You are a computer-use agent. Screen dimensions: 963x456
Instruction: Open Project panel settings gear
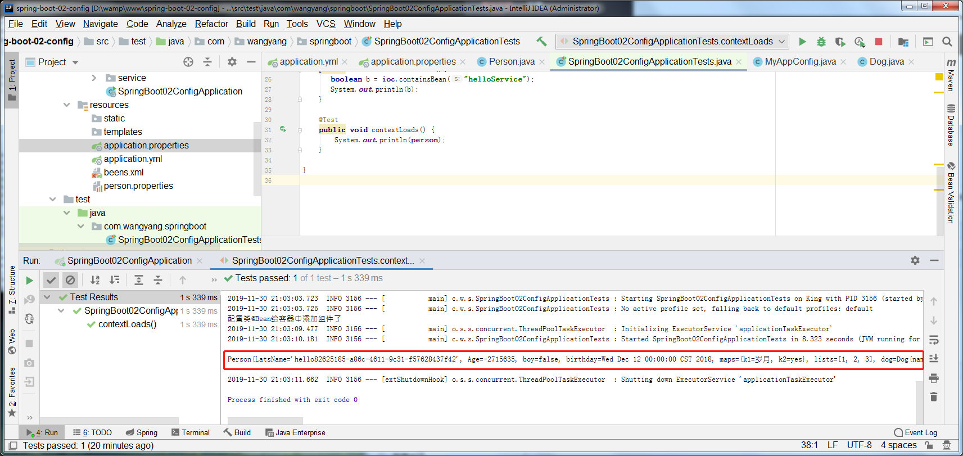[x=232, y=62]
